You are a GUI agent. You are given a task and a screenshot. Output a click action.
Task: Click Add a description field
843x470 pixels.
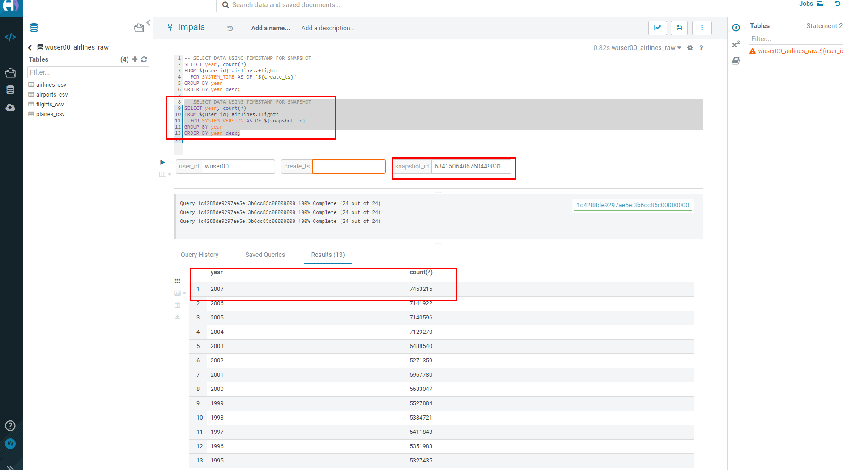point(328,28)
